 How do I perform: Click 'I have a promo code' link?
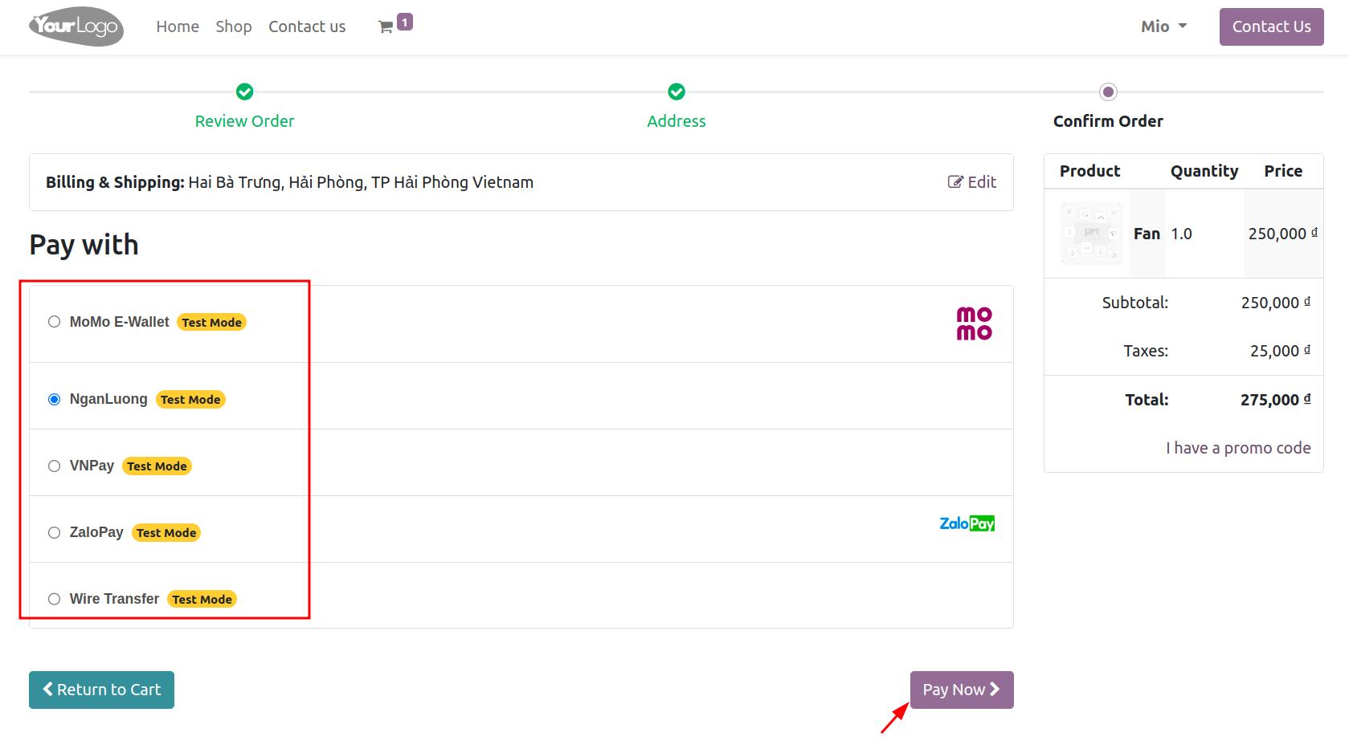point(1238,448)
